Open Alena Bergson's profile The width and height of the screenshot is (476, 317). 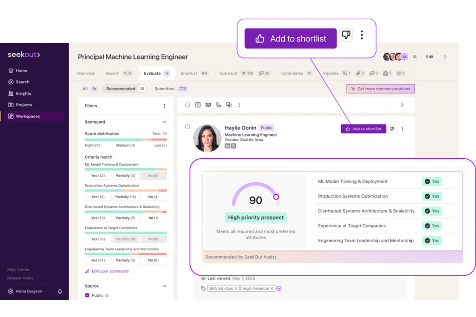click(25, 291)
